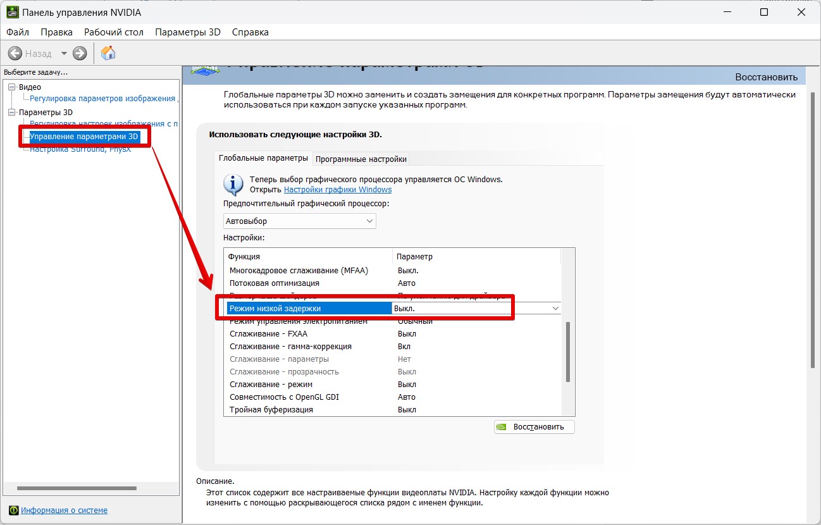Select Потоковая оптимизация row
Screen dimensions: 821x525
pyautogui.click(x=393, y=283)
